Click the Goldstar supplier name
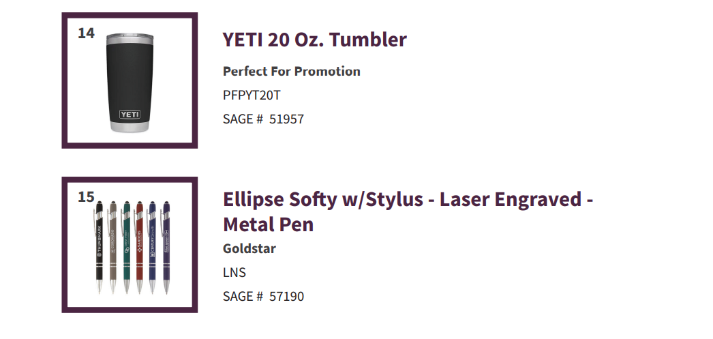713x339 pixels. coord(249,248)
